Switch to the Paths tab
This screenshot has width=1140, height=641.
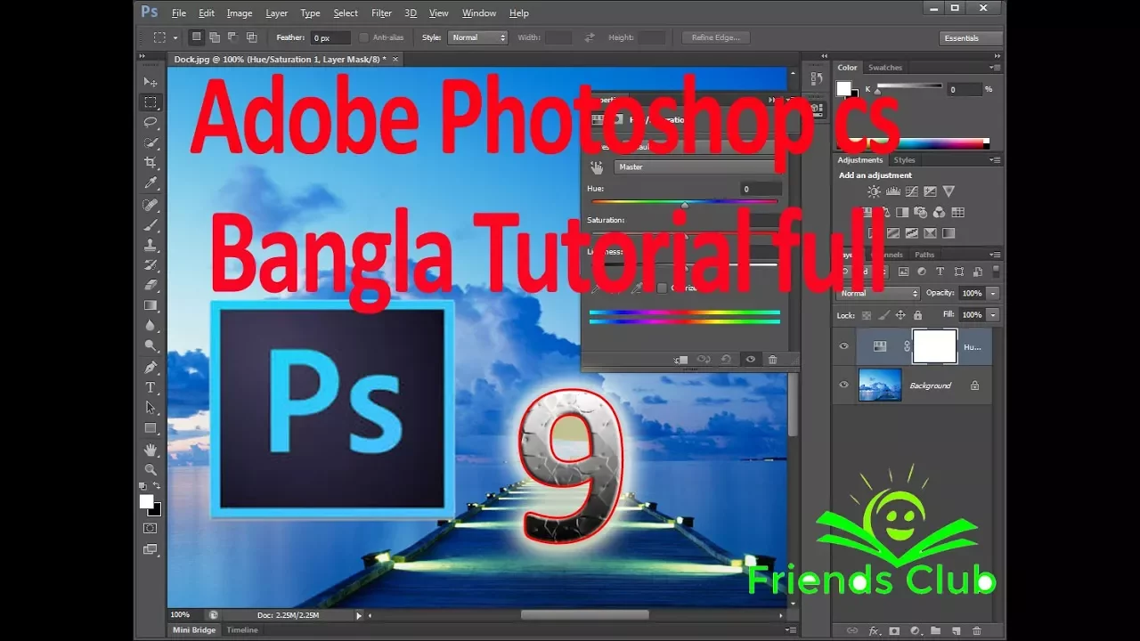(x=924, y=255)
